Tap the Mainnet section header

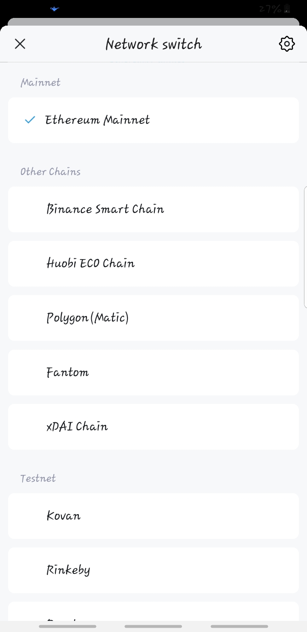tap(41, 82)
